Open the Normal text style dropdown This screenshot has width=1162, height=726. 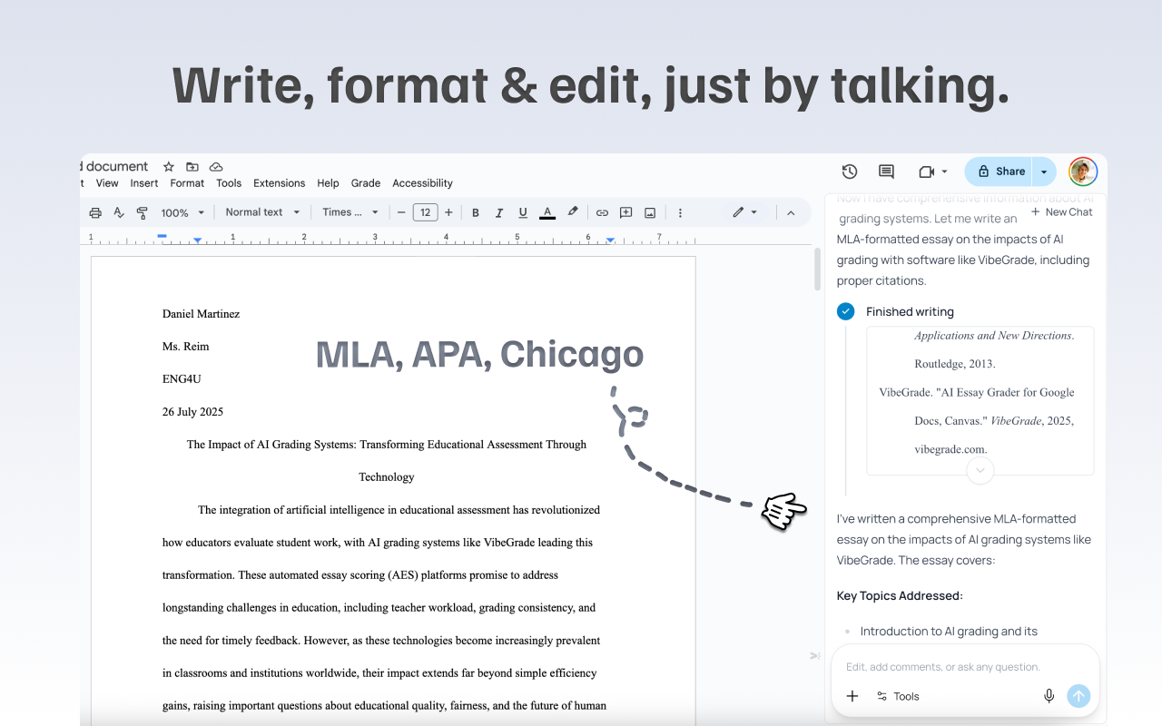(x=261, y=211)
